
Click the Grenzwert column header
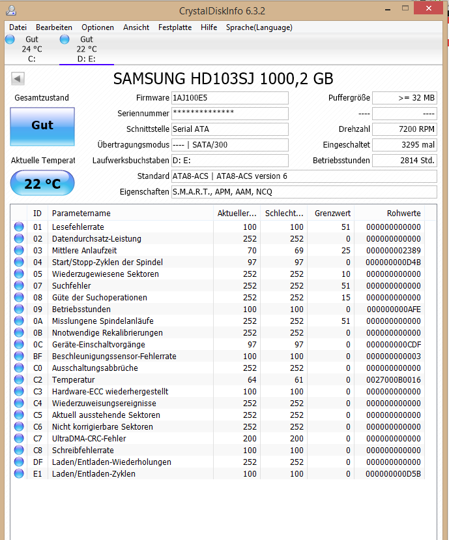pyautogui.click(x=331, y=213)
